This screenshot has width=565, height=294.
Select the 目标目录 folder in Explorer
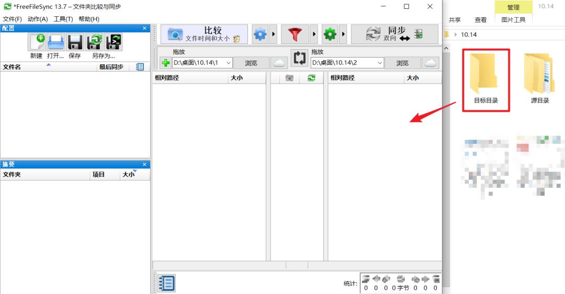(x=485, y=80)
